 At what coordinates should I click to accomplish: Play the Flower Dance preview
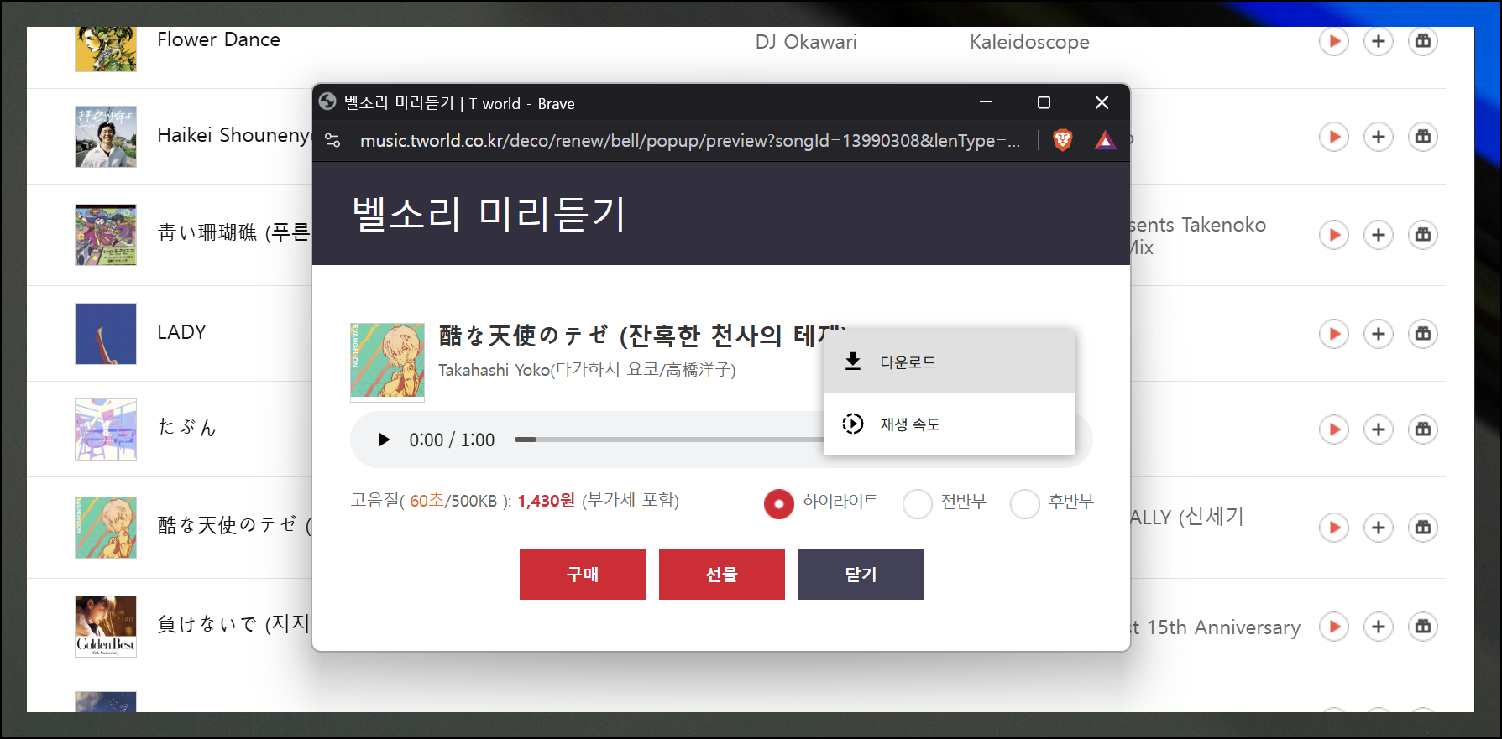(1333, 41)
